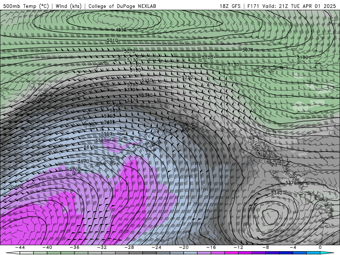Click the 5610 height contour label

89,147
